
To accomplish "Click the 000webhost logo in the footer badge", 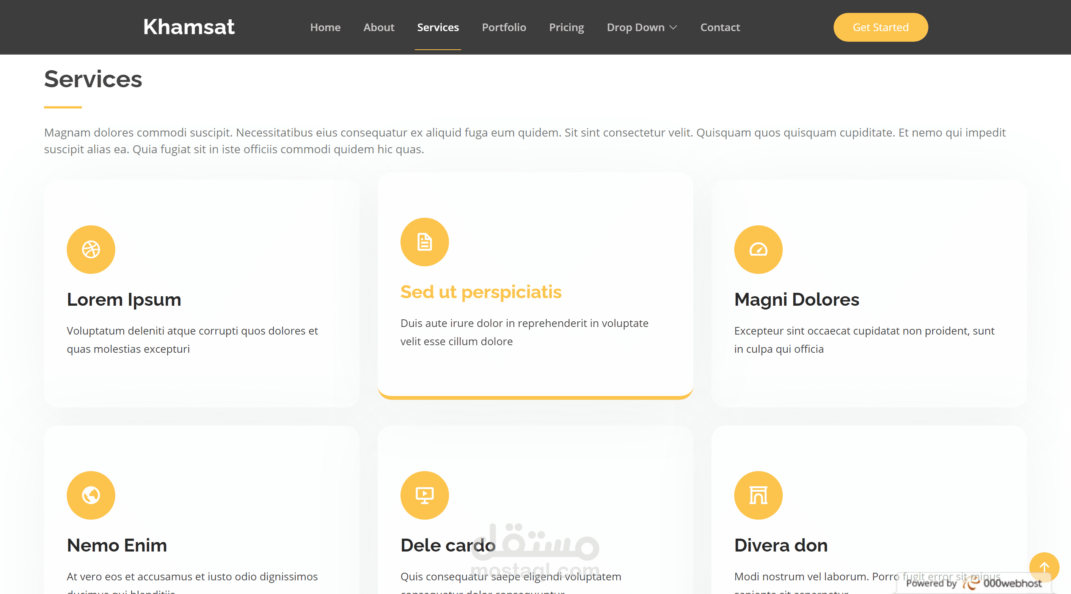I will pos(1002,583).
